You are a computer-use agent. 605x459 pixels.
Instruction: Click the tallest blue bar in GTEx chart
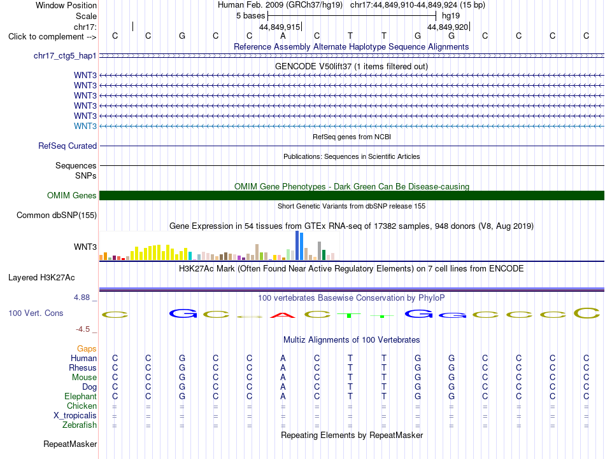click(297, 245)
